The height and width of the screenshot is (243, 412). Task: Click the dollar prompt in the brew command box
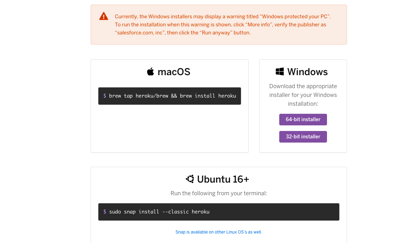point(104,96)
